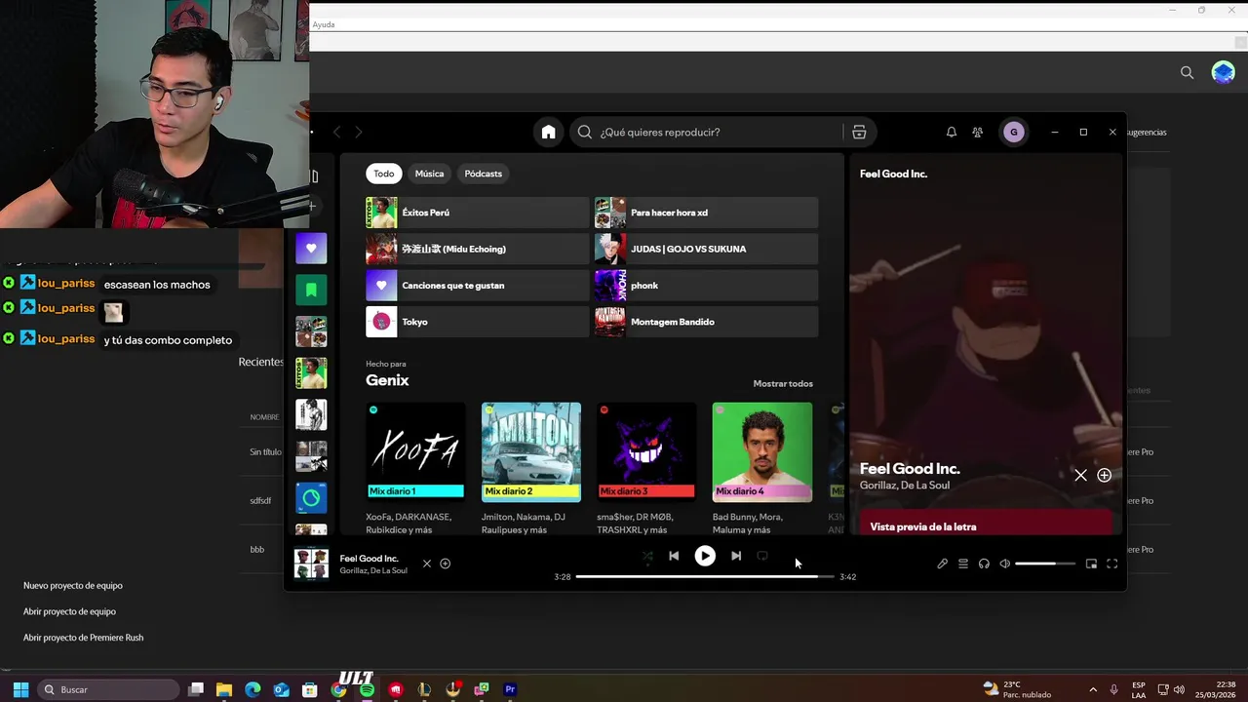Open lyrics microphone icon in player bar

click(x=942, y=564)
